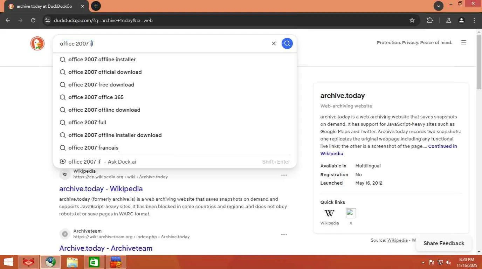Viewport: 482px width, 269px height.
Task: Open the DuckDuckGo logo homepage
Action: pyautogui.click(x=37, y=43)
